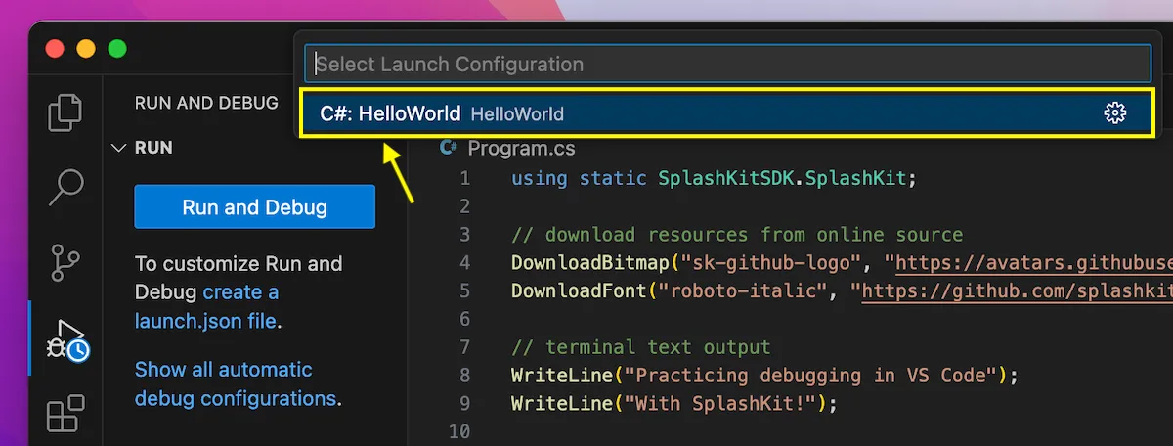Click the Run and Debug button
This screenshot has width=1173, height=446.
(254, 207)
